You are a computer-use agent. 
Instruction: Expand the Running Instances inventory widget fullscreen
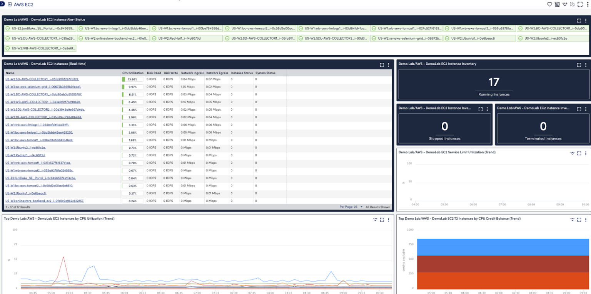(579, 65)
